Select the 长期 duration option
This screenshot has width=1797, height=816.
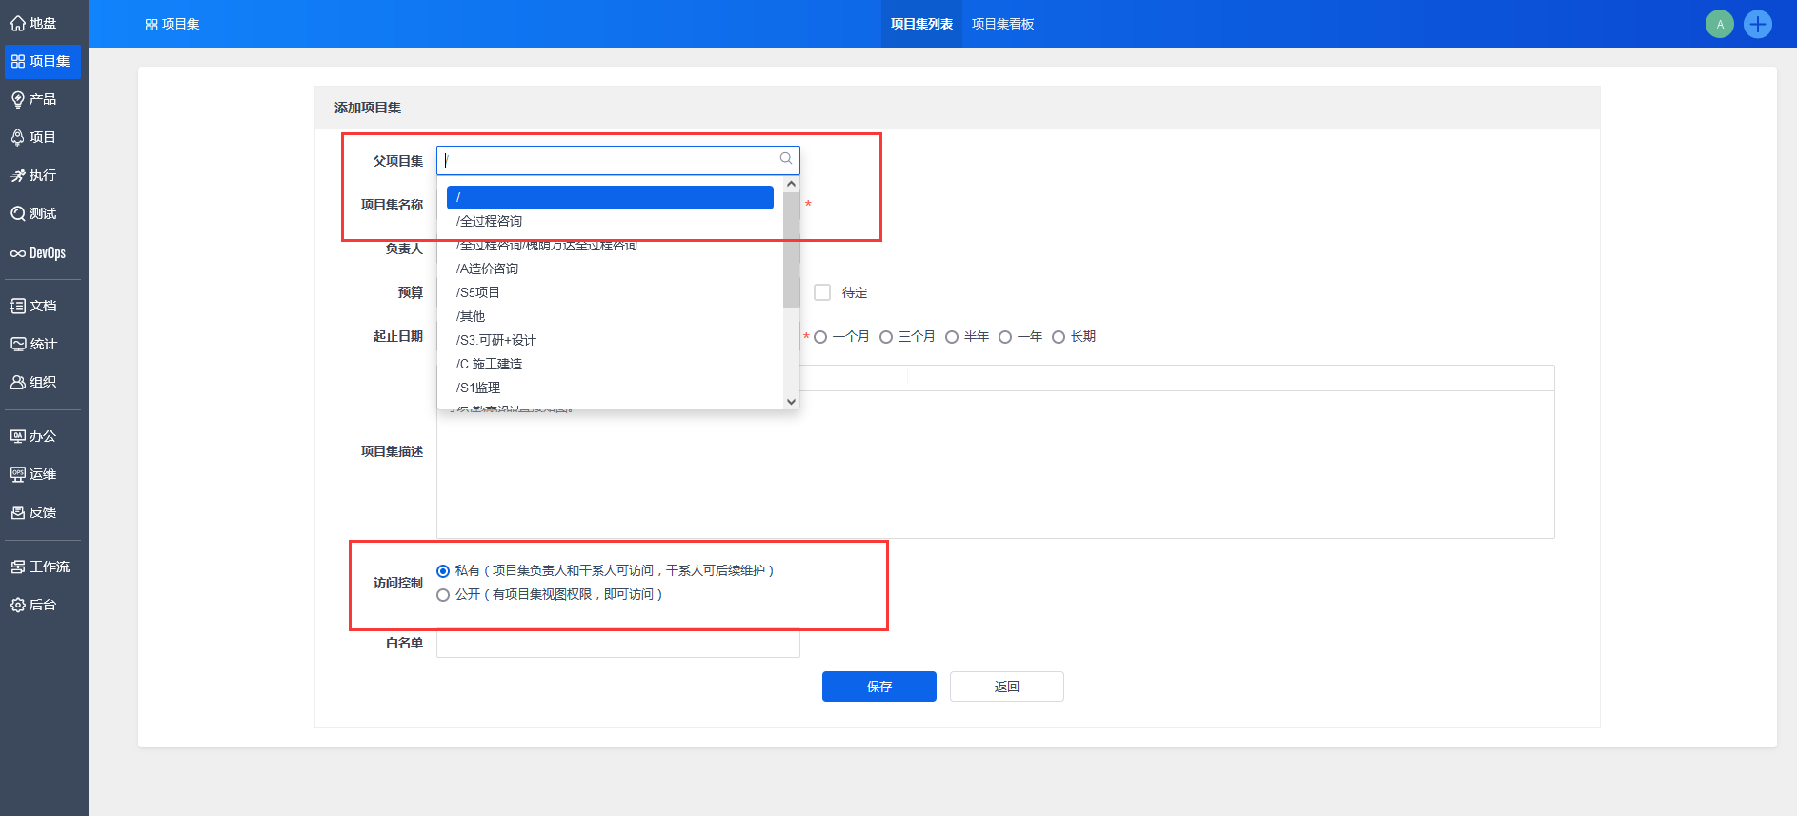[1058, 337]
